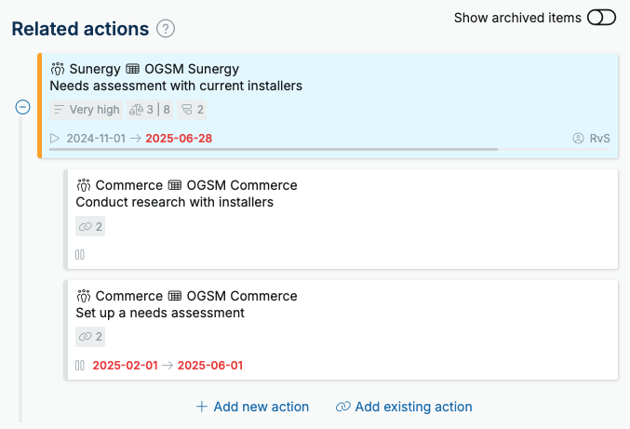The width and height of the screenshot is (630, 429).
Task: Open the Related actions help icon
Action: pyautogui.click(x=166, y=29)
